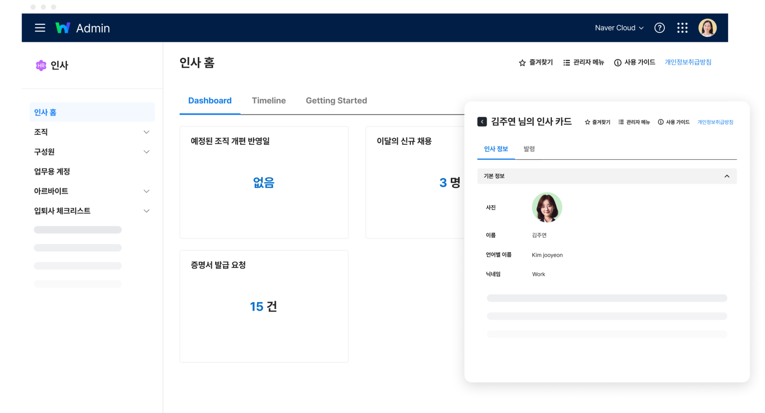This screenshot has width=765, height=413.
Task: Collapse the 기본 정보 section
Action: click(x=727, y=176)
